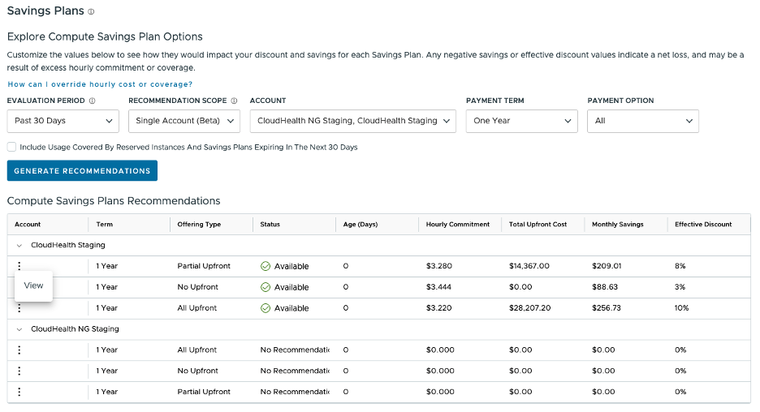Change the Payment Term dropdown
The image size is (760, 412).
(522, 121)
